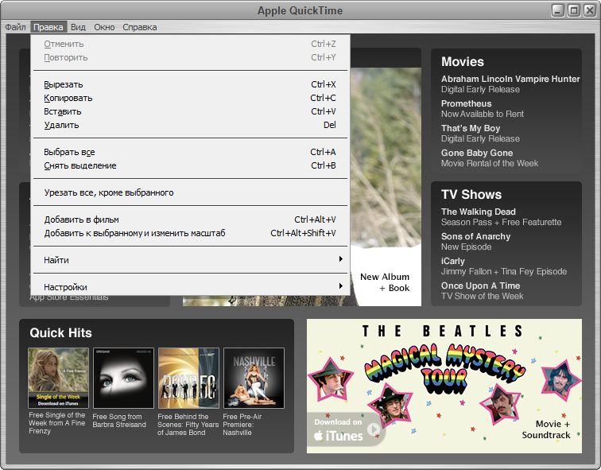The width and height of the screenshot is (601, 470).
Task: Choose Удалить from the menu
Action: (190, 125)
